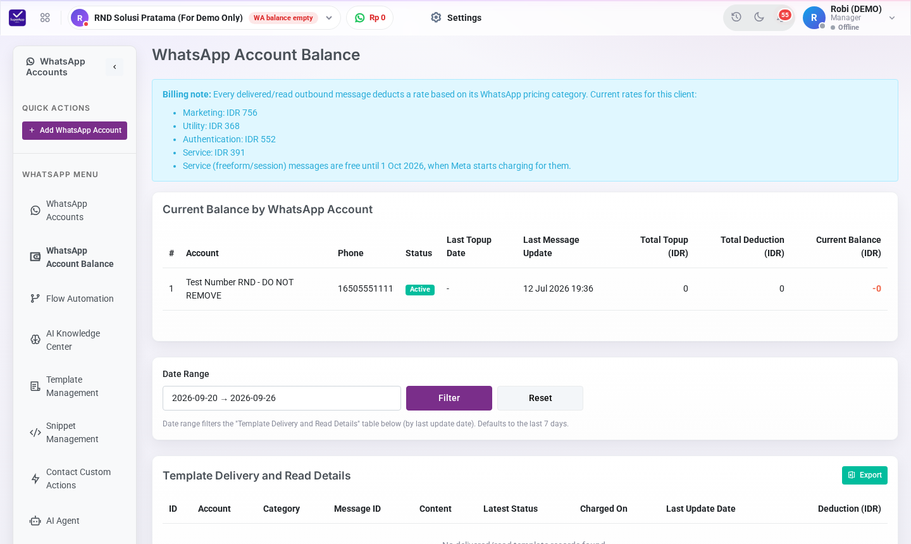Click the green Export button
Viewport: 911px width, 544px height.
pyautogui.click(x=865, y=475)
